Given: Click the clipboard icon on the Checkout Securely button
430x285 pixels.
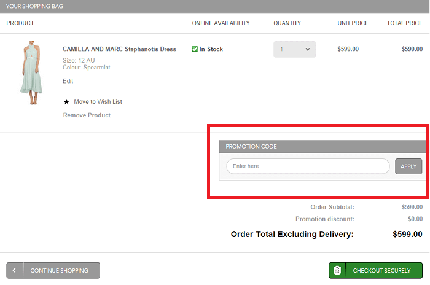Looking at the screenshot, I should point(337,270).
